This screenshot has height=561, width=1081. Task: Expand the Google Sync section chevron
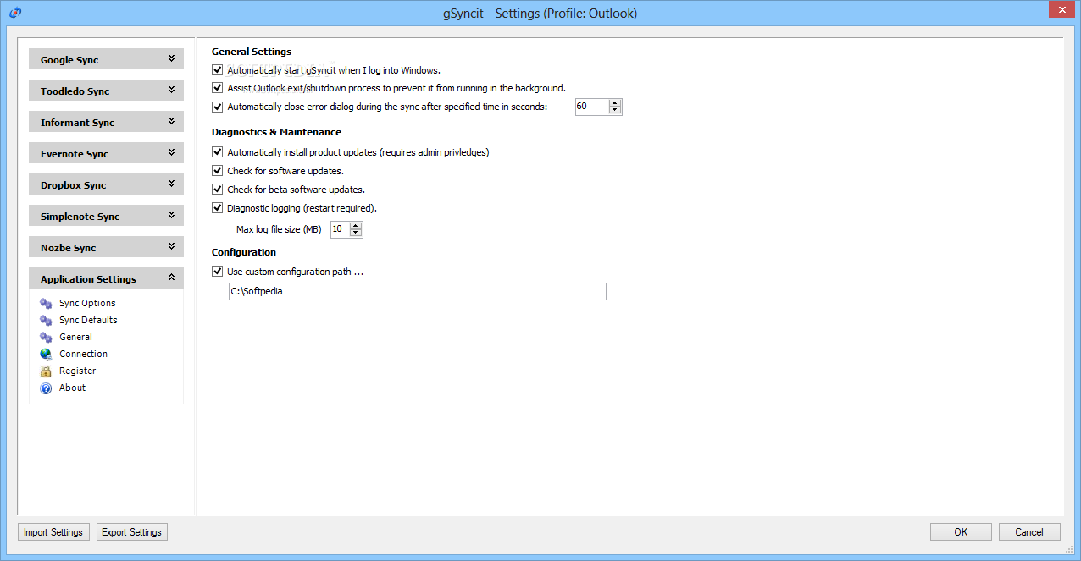(171, 59)
